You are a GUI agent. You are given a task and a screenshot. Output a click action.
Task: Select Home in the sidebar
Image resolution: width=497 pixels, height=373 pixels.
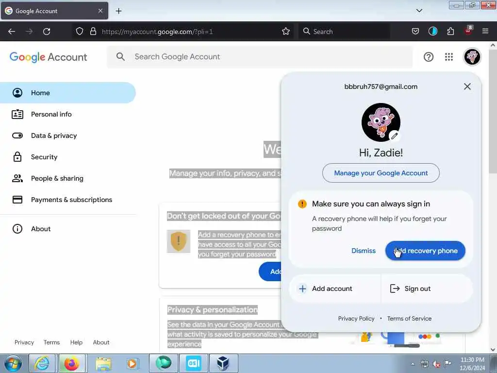pos(68,93)
